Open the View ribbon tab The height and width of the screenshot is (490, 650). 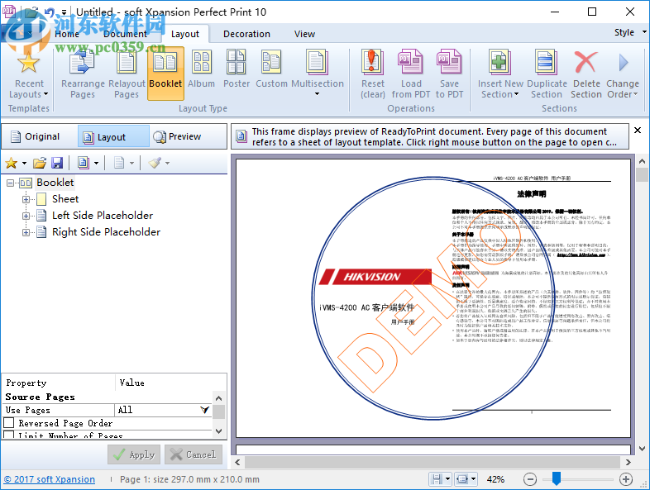[304, 34]
